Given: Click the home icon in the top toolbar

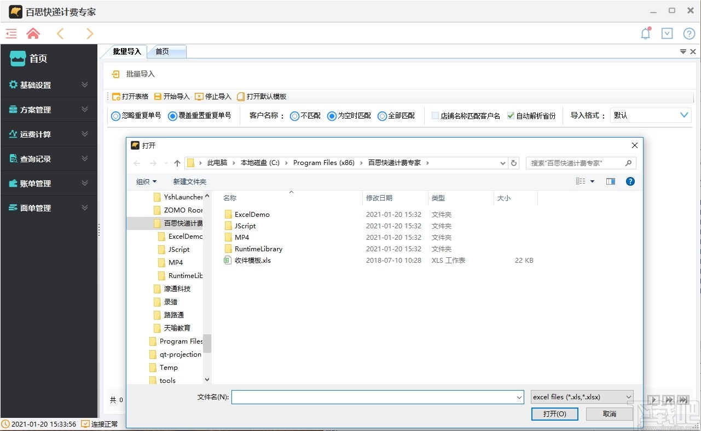Looking at the screenshot, I should click(33, 33).
